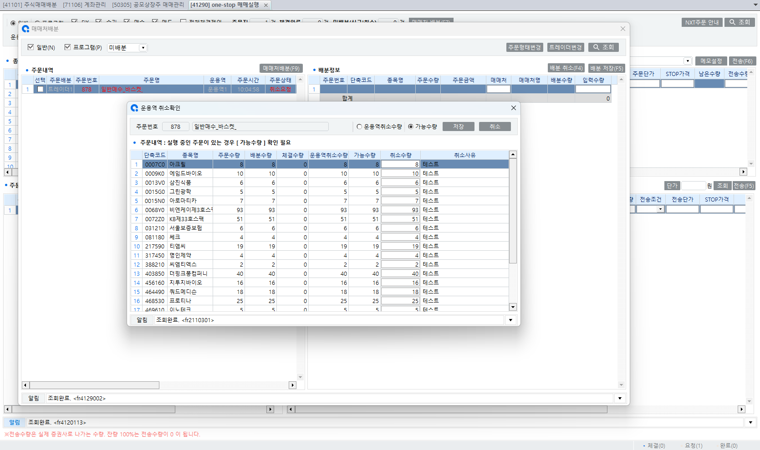The image size is (760, 450).
Task: Click the 메모설정 button
Action: 711,61
